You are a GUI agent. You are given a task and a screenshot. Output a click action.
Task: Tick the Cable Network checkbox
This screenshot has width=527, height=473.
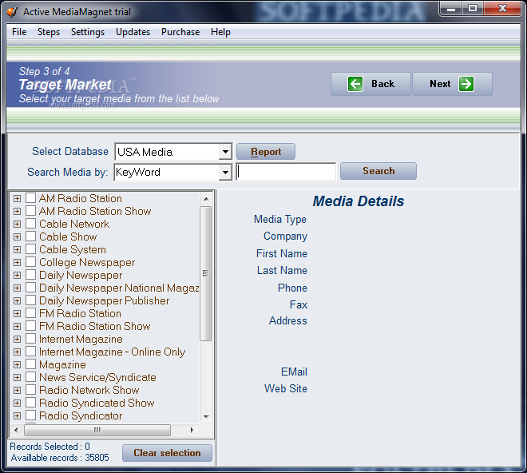coord(30,224)
